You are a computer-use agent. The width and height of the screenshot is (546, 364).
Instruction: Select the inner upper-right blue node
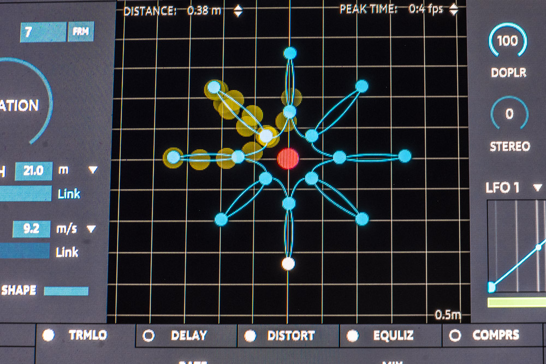pyautogui.click(x=312, y=135)
